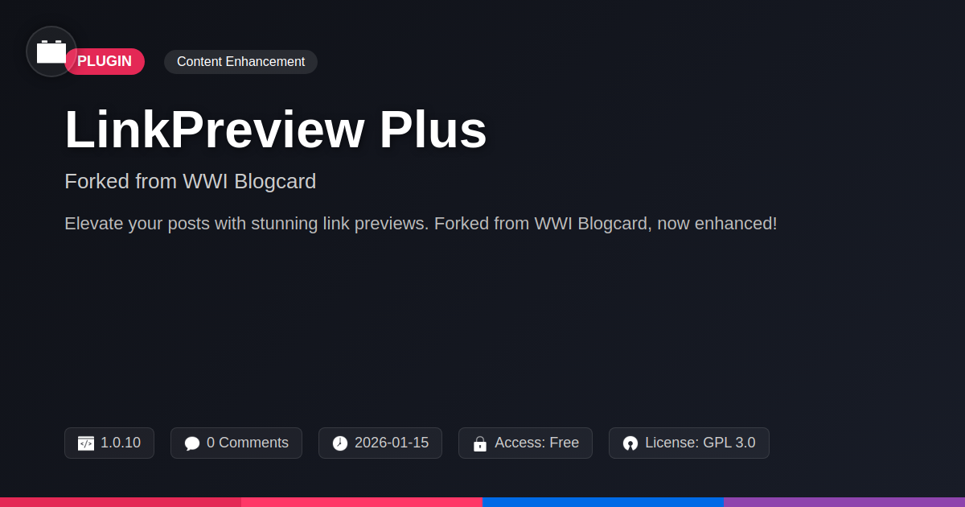Click the open source license icon
This screenshot has height=507, width=965.
pos(630,443)
